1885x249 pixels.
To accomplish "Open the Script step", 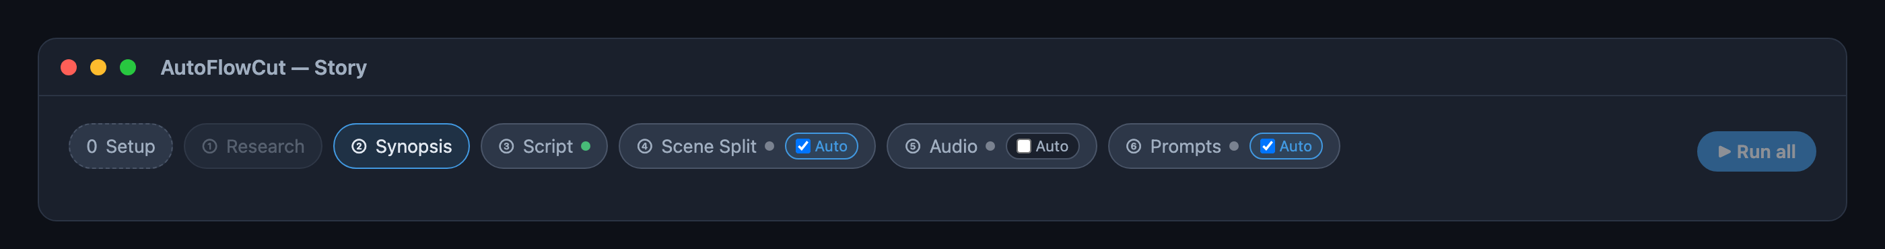I will [544, 146].
